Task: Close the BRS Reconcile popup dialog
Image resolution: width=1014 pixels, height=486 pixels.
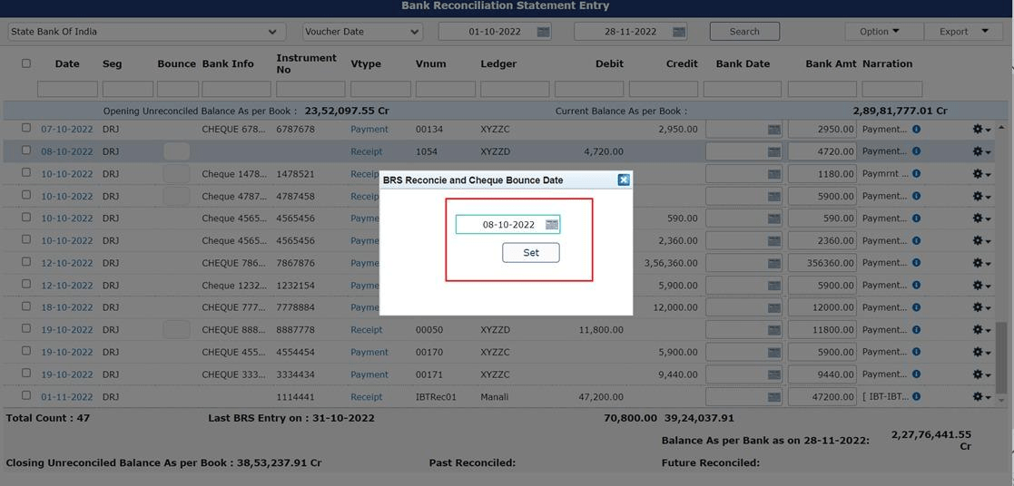Action: [624, 180]
